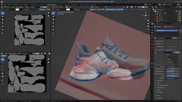Select the Mask tool in image editor

[3, 29]
